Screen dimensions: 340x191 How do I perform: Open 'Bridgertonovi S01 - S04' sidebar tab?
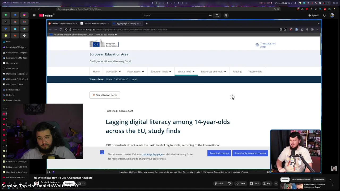(x=15, y=167)
